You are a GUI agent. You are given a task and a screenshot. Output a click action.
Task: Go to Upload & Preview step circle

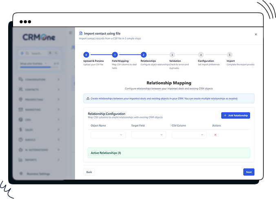point(86,55)
